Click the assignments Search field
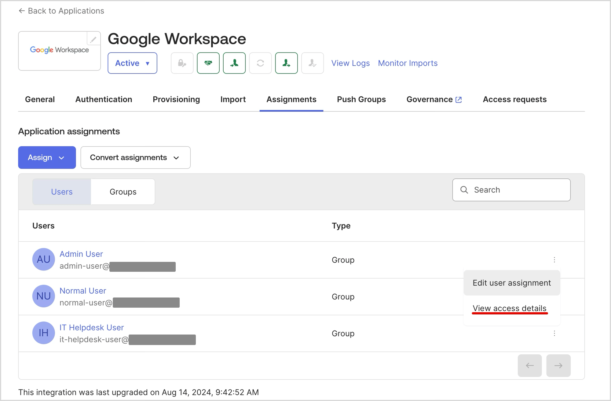Viewport: 611px width, 401px height. click(511, 190)
